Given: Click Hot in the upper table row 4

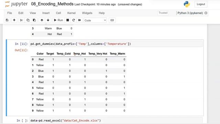Looking at the screenshot, I should [x=49, y=34].
